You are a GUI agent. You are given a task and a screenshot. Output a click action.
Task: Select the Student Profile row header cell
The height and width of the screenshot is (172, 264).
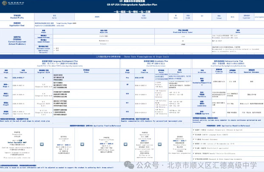point(17,17)
